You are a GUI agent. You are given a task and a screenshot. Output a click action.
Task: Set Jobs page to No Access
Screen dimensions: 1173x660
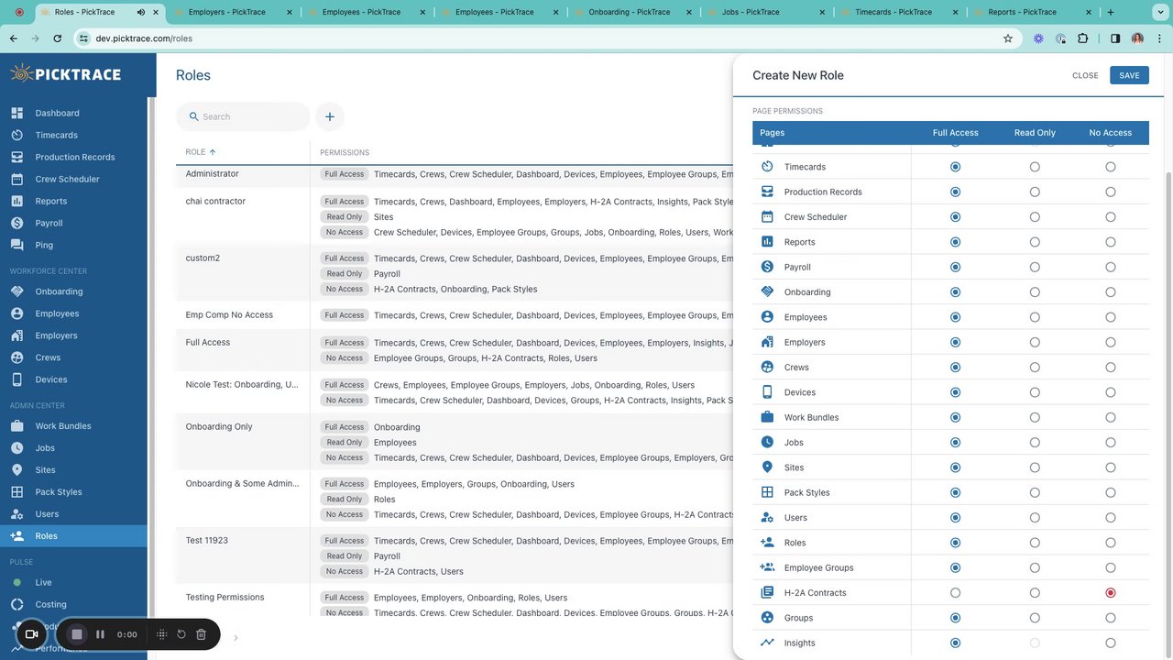click(x=1111, y=443)
